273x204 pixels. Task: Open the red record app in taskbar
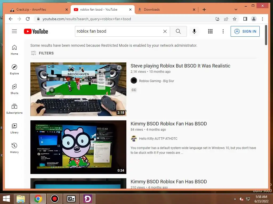click(x=54, y=199)
